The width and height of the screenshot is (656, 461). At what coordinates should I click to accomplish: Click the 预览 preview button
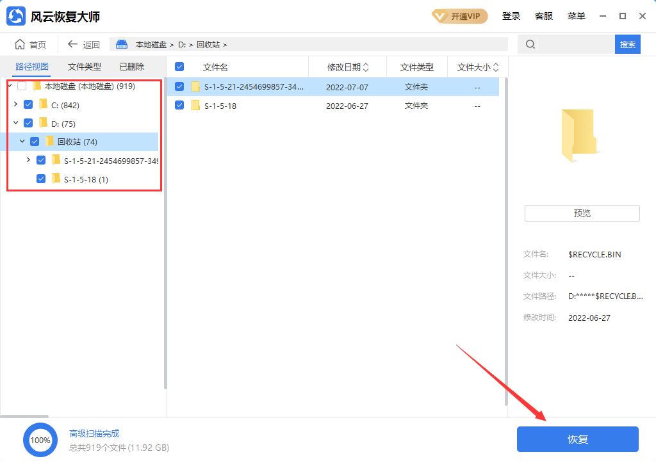pyautogui.click(x=581, y=213)
